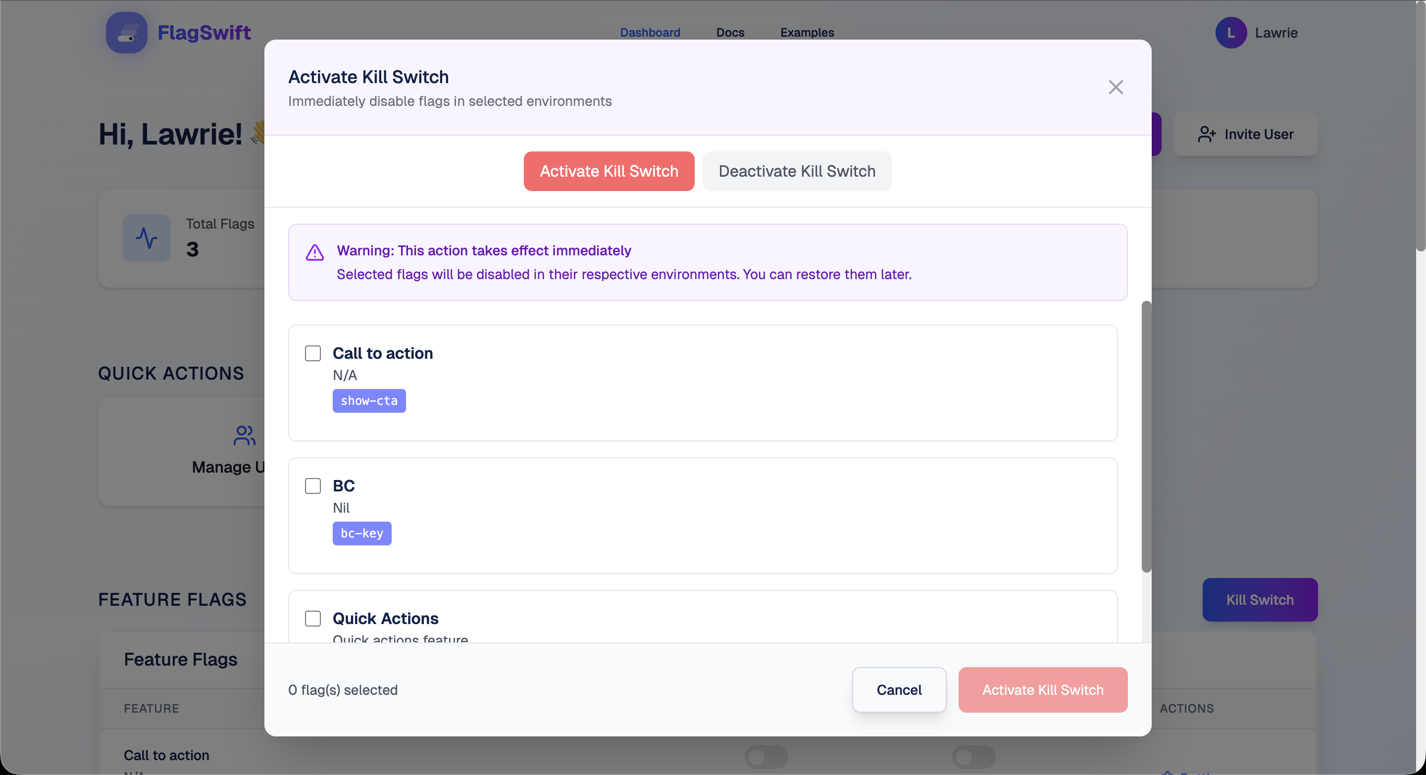
Task: Open the Examples navigation item
Action: (807, 32)
